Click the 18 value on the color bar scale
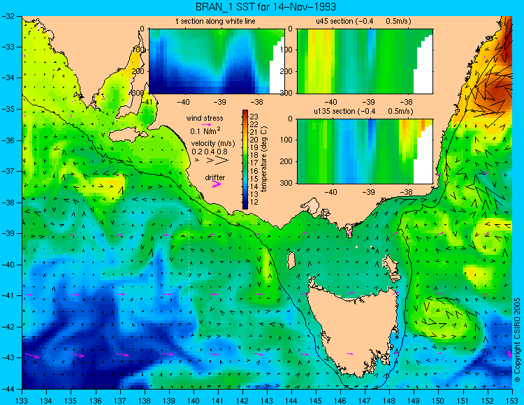Viewport: 524px width, 405px height. [x=254, y=155]
